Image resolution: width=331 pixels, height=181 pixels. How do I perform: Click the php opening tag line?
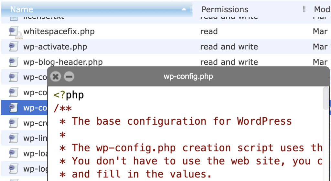tap(69, 95)
